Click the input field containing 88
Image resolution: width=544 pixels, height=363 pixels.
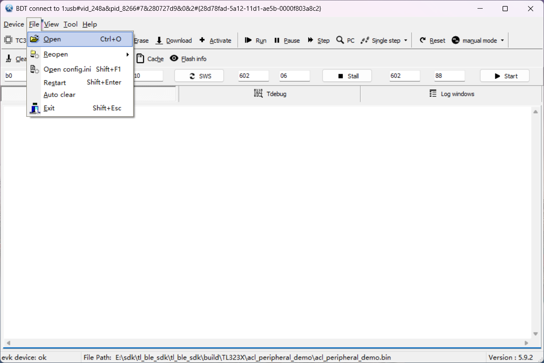(x=449, y=76)
